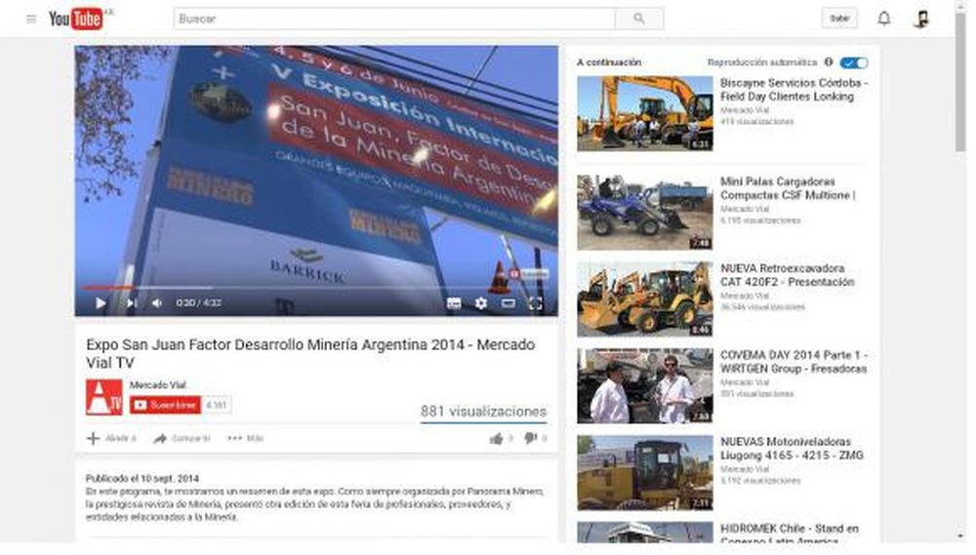This screenshot has width=976, height=555.
Task: Open the Más options menu
Action: [x=246, y=439]
